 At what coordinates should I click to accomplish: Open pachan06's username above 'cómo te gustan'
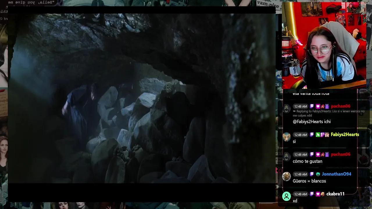[341, 154]
